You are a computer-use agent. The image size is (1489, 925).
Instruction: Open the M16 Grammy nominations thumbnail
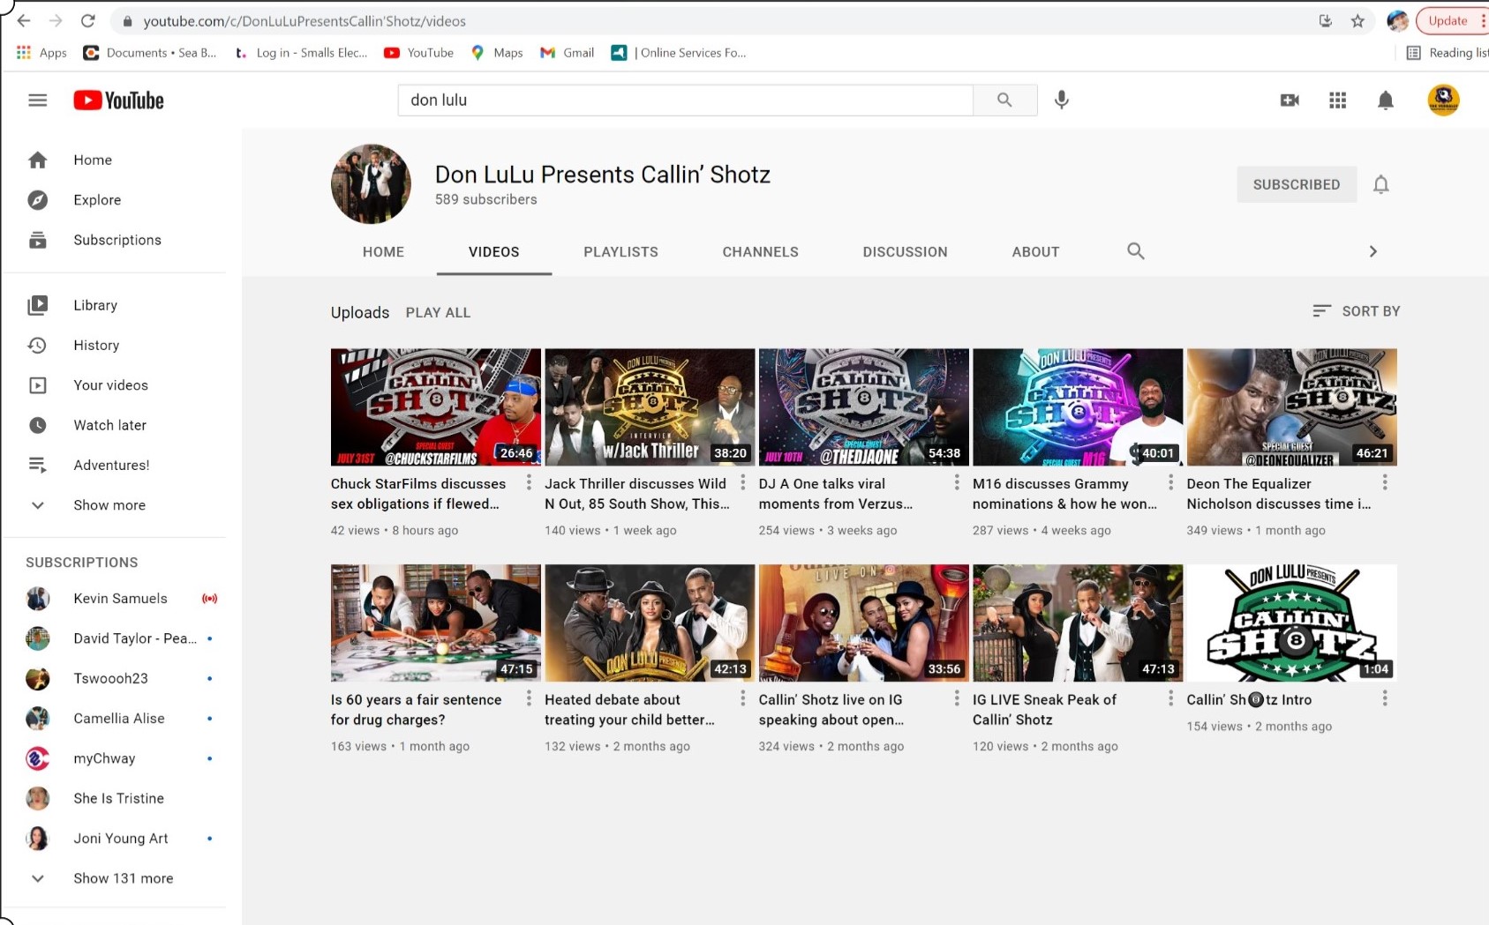(x=1078, y=407)
